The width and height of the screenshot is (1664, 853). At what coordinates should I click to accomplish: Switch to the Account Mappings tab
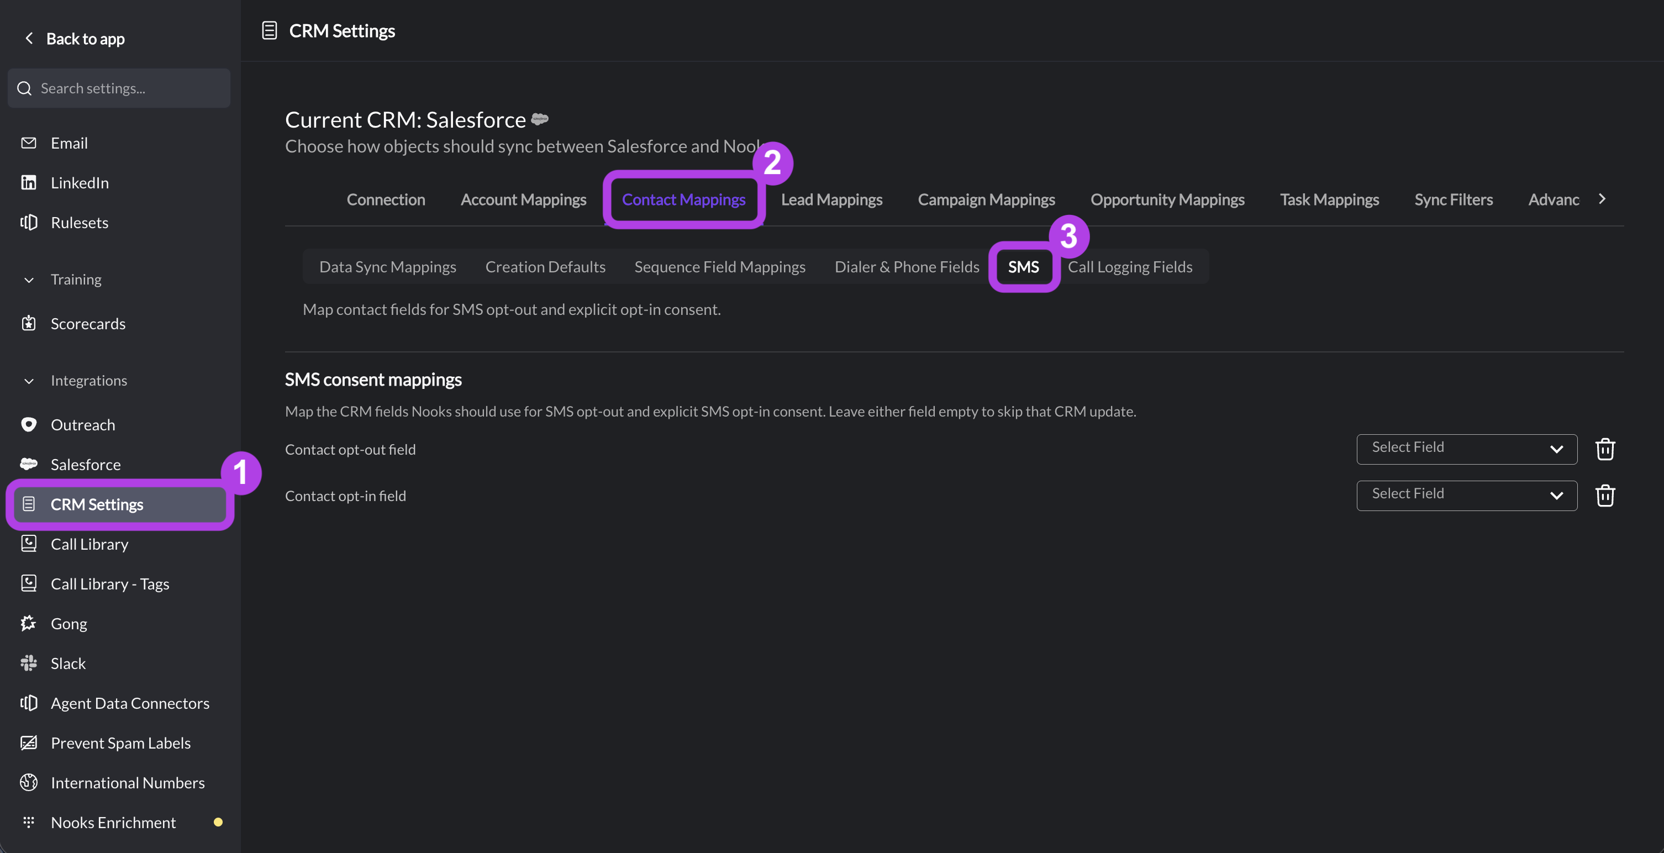[523, 199]
